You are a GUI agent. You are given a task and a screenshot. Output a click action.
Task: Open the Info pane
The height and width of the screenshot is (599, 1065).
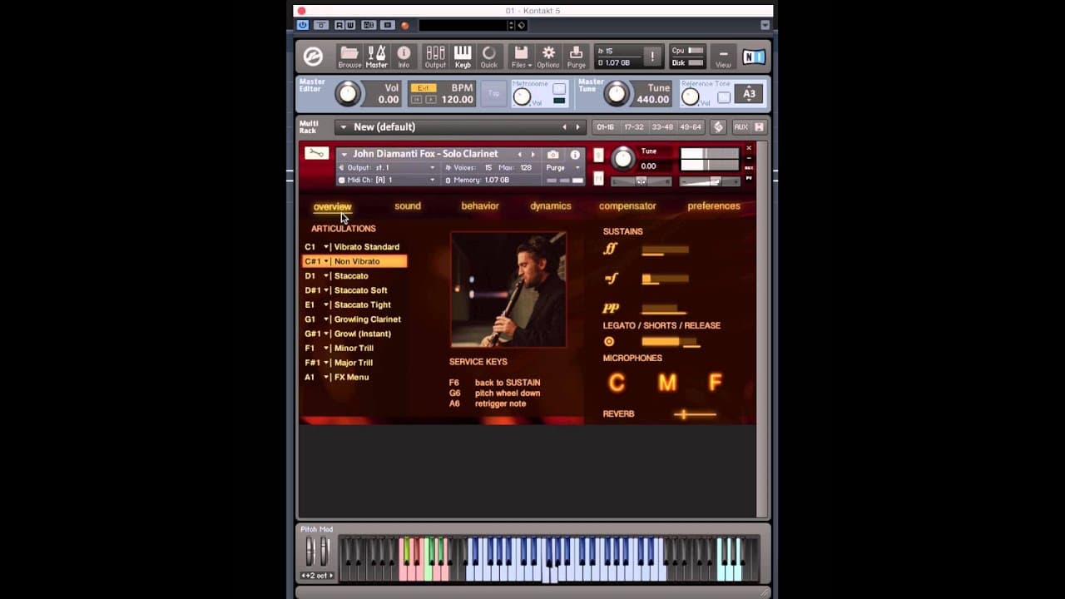[x=404, y=57]
